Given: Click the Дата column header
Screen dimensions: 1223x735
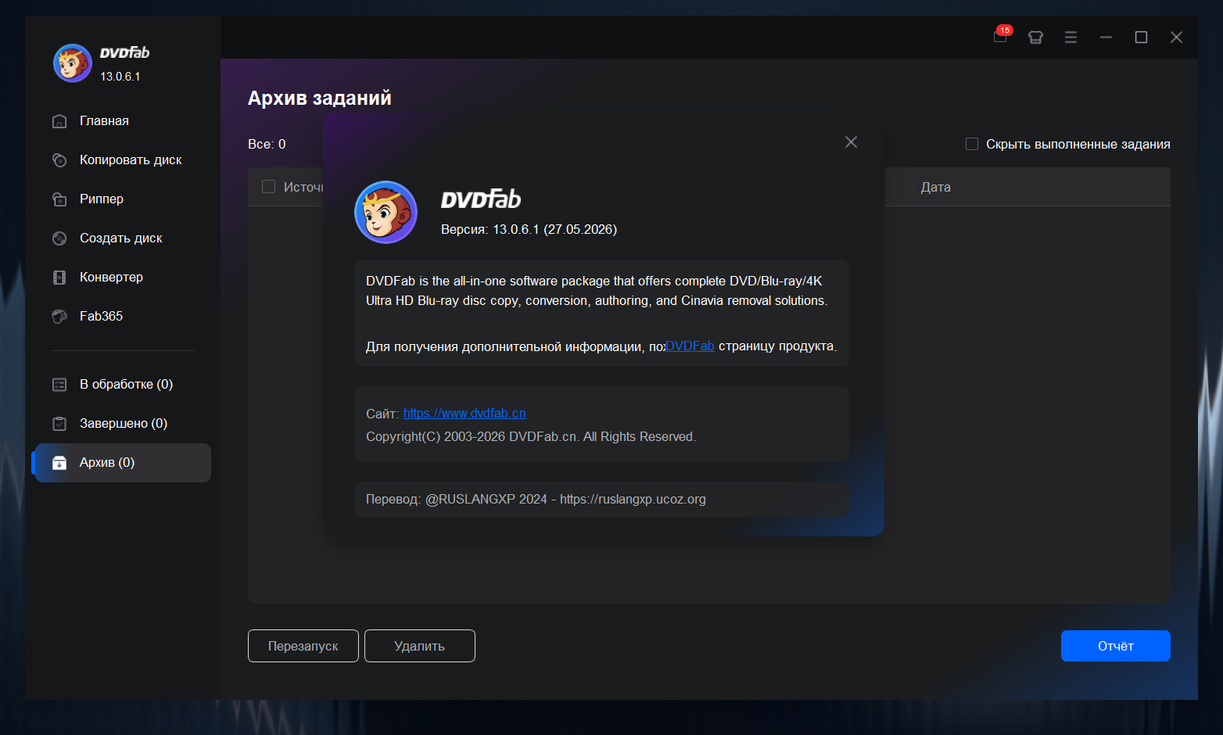Looking at the screenshot, I should tap(936, 187).
